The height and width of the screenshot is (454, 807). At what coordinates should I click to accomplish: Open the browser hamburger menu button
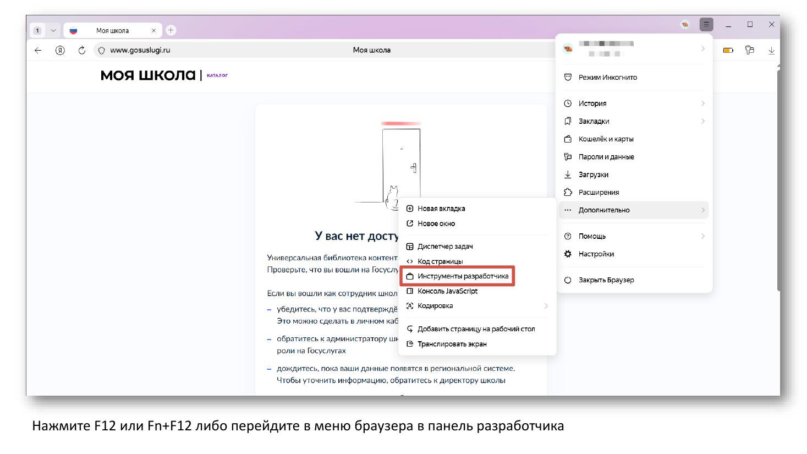click(x=706, y=24)
